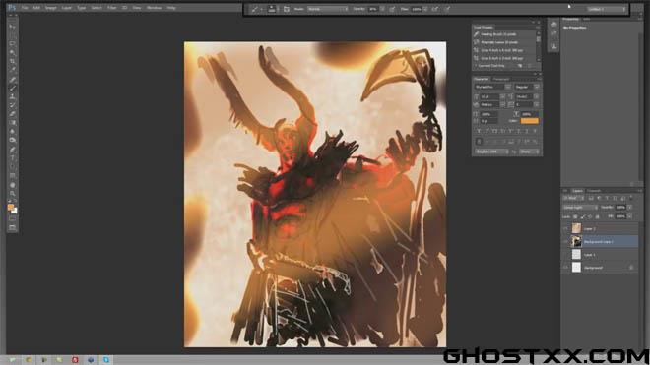Show Layer 1 via visibility box
Screen dimensions: 650x365
(x=565, y=255)
